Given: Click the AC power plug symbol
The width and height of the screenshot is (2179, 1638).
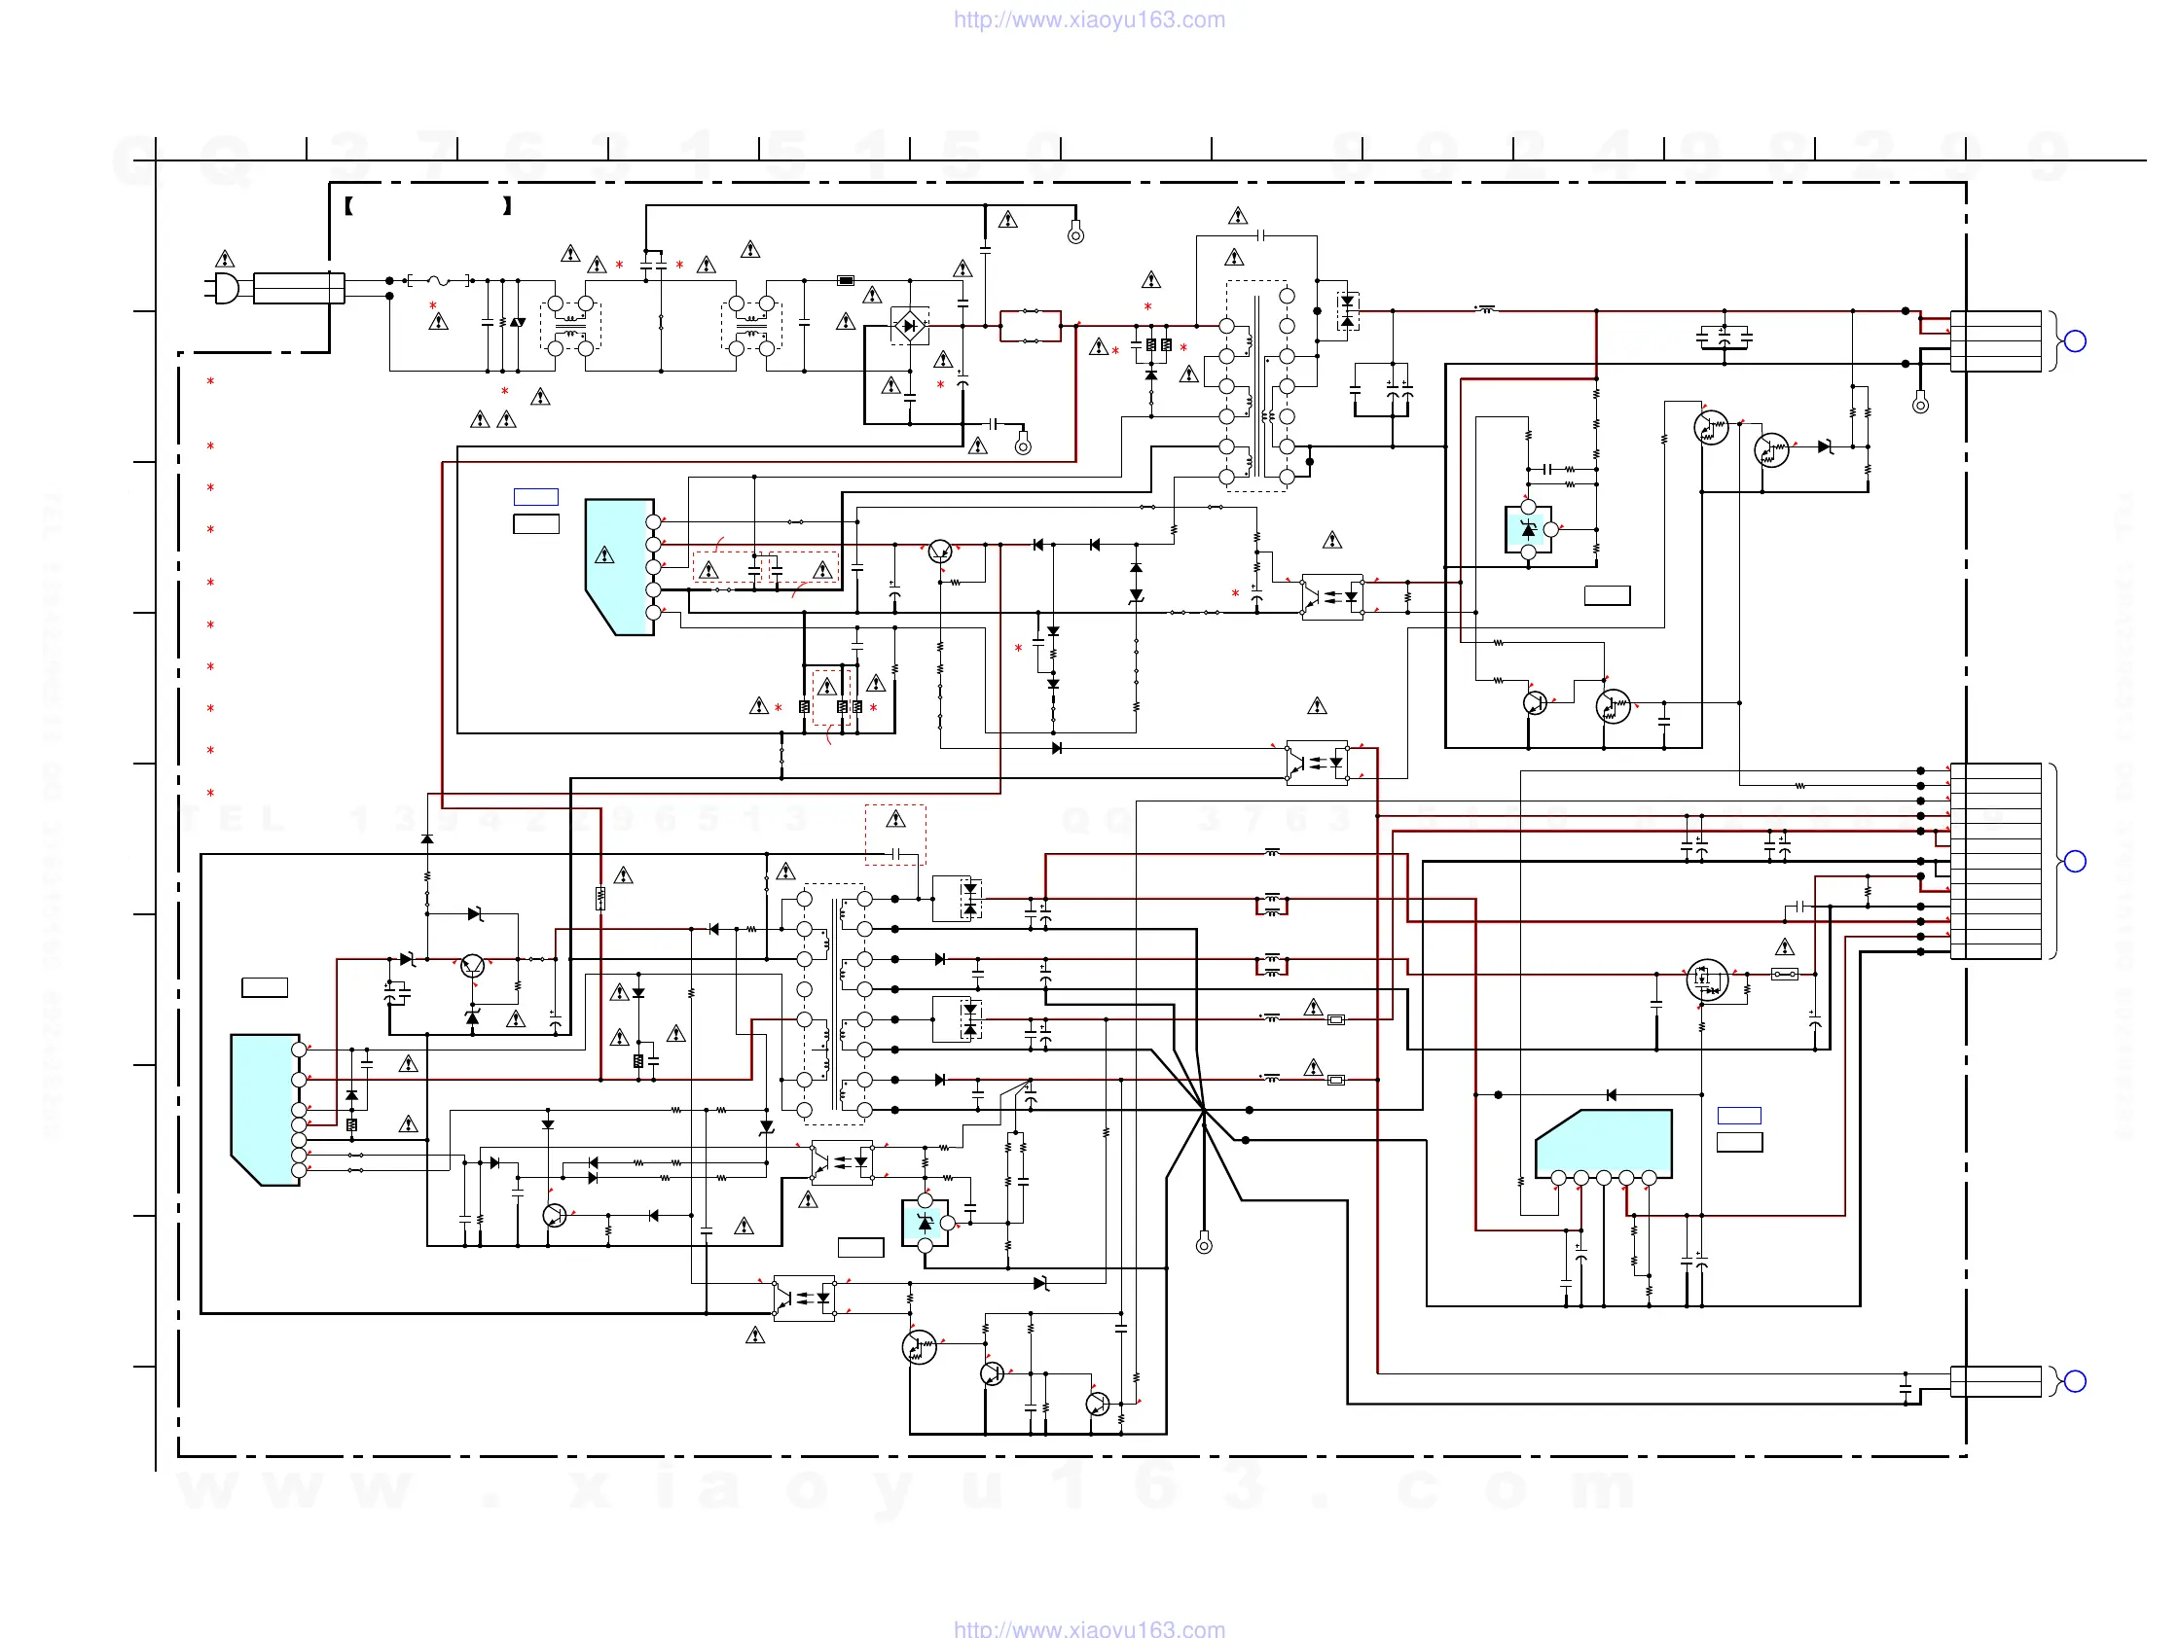Looking at the screenshot, I should (226, 289).
